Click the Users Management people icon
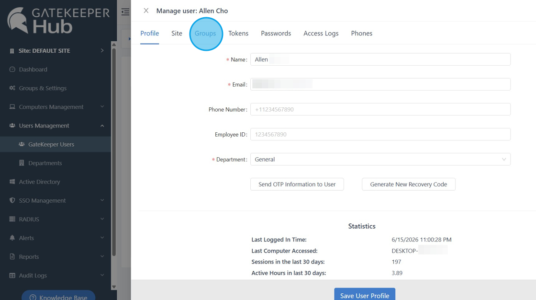This screenshot has width=536, height=300. [x=12, y=126]
